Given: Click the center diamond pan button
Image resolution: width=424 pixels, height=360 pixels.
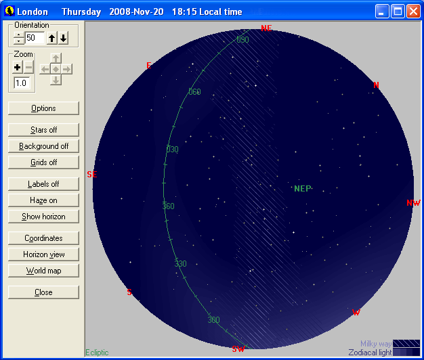Looking at the screenshot, I should [x=56, y=69].
